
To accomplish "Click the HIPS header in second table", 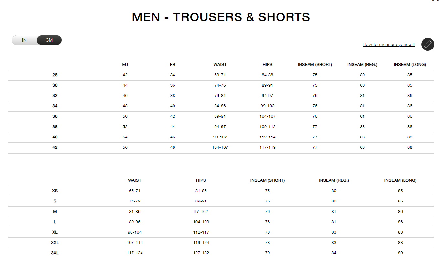I will (x=201, y=180).
